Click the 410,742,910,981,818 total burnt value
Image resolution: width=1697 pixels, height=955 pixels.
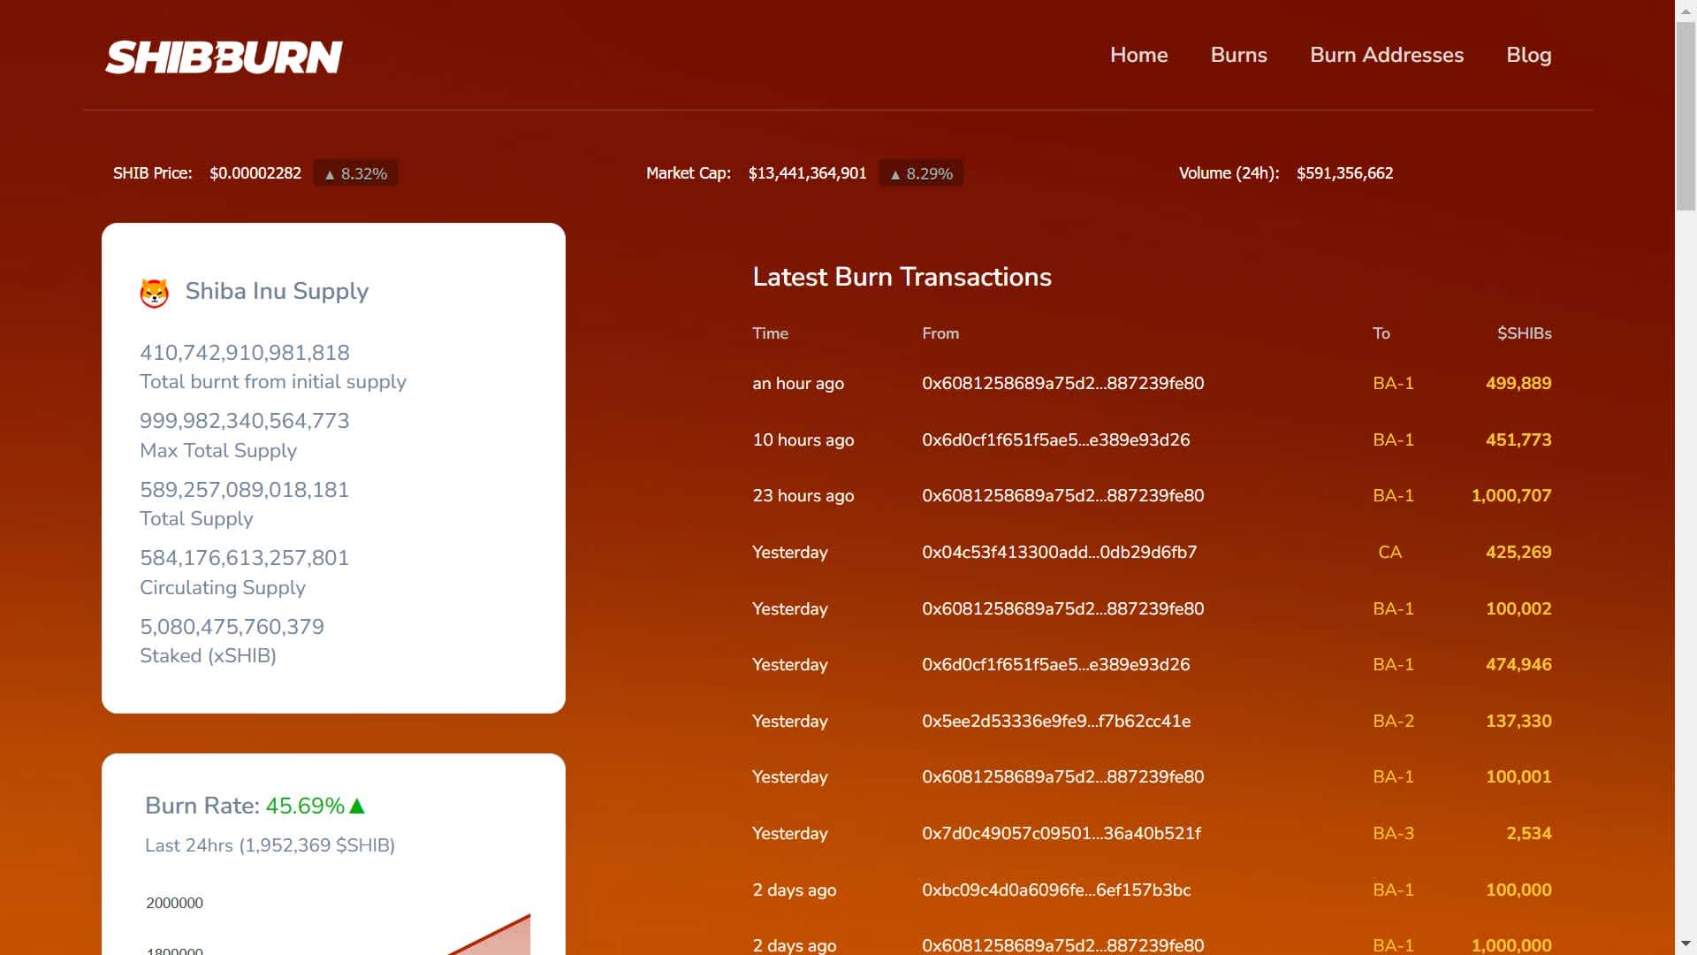coord(245,353)
